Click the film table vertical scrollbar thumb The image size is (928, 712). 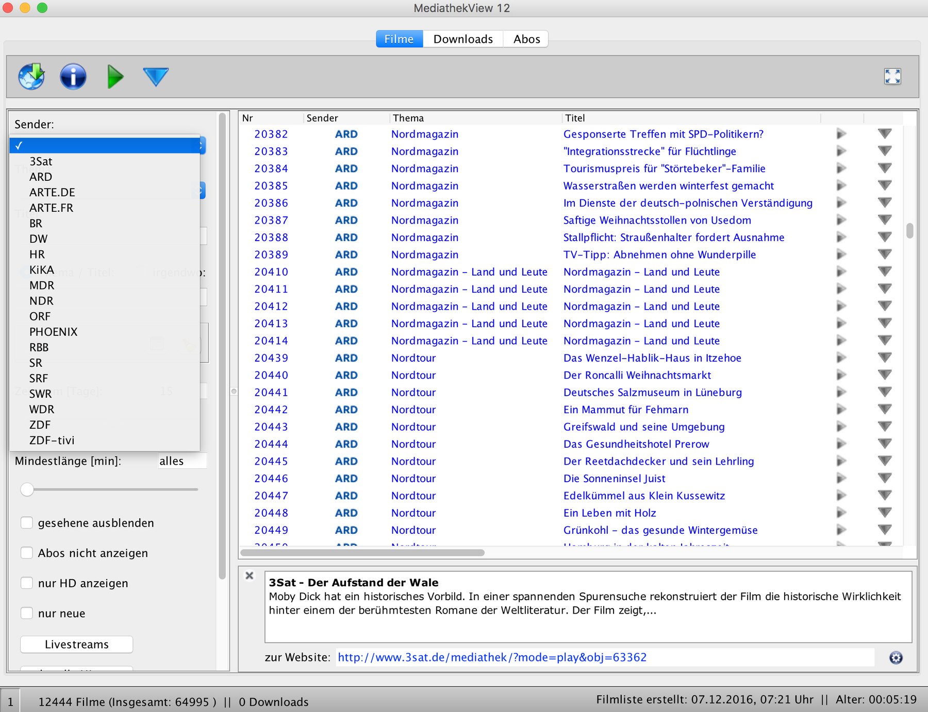910,230
